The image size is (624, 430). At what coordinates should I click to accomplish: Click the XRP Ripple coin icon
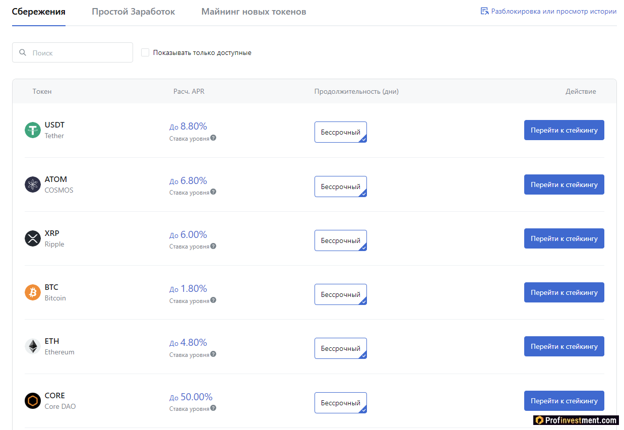click(33, 238)
